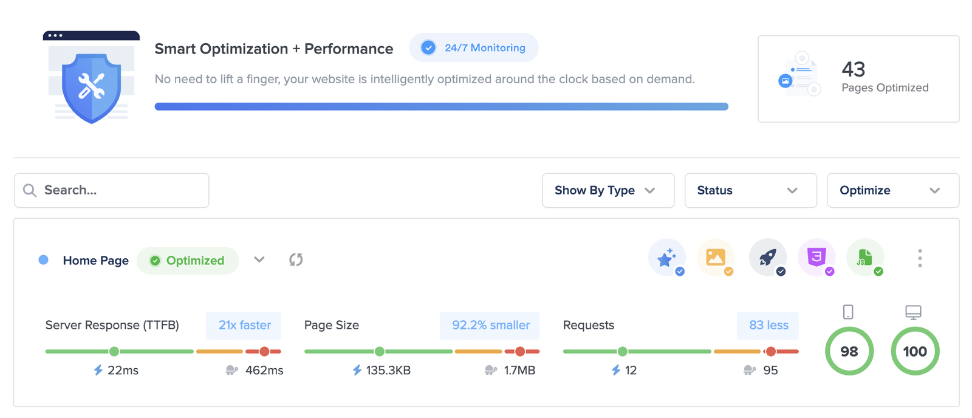Click the rocket speed booster icon
This screenshot has width=972, height=418.
click(x=767, y=258)
